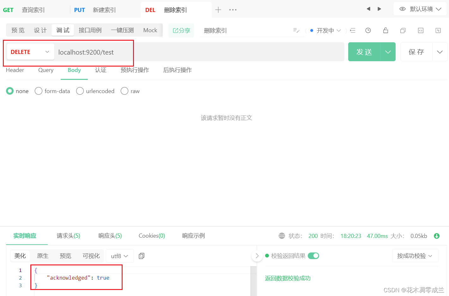Open the 响应头(5) tab
Viewport: 449px width, 296px height.
110,236
